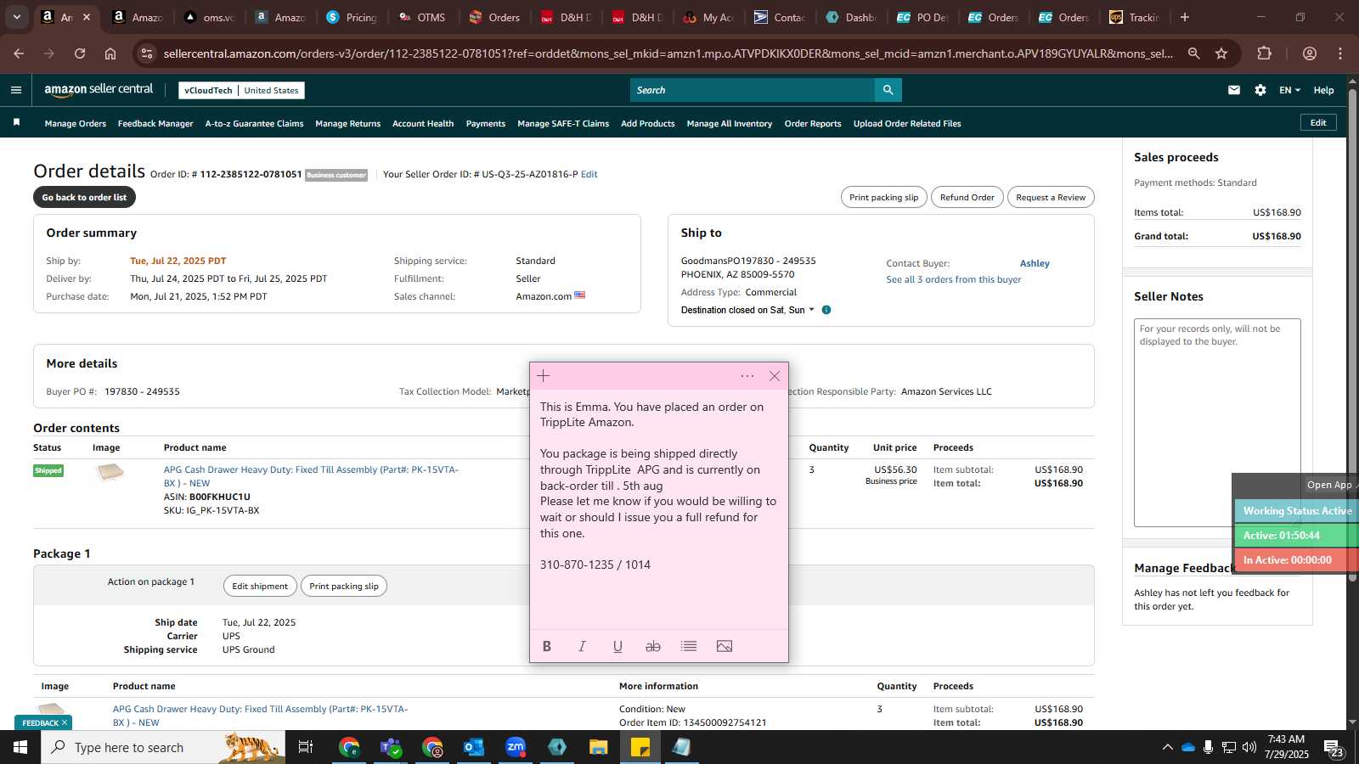
Task: Open Feedback Manager menu item
Action: point(155,123)
